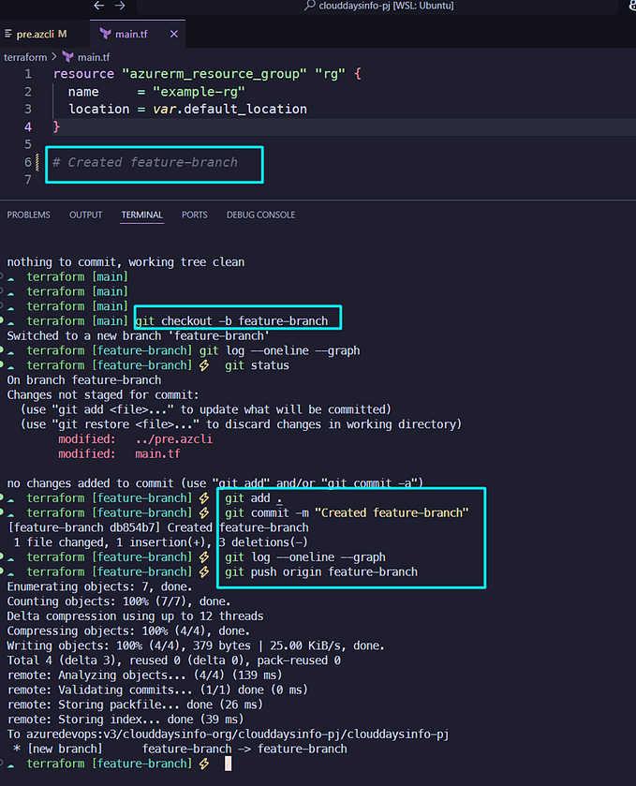The image size is (636, 786).
Task: Click the lightning bolt icon on last prompt
Action: coord(204,764)
